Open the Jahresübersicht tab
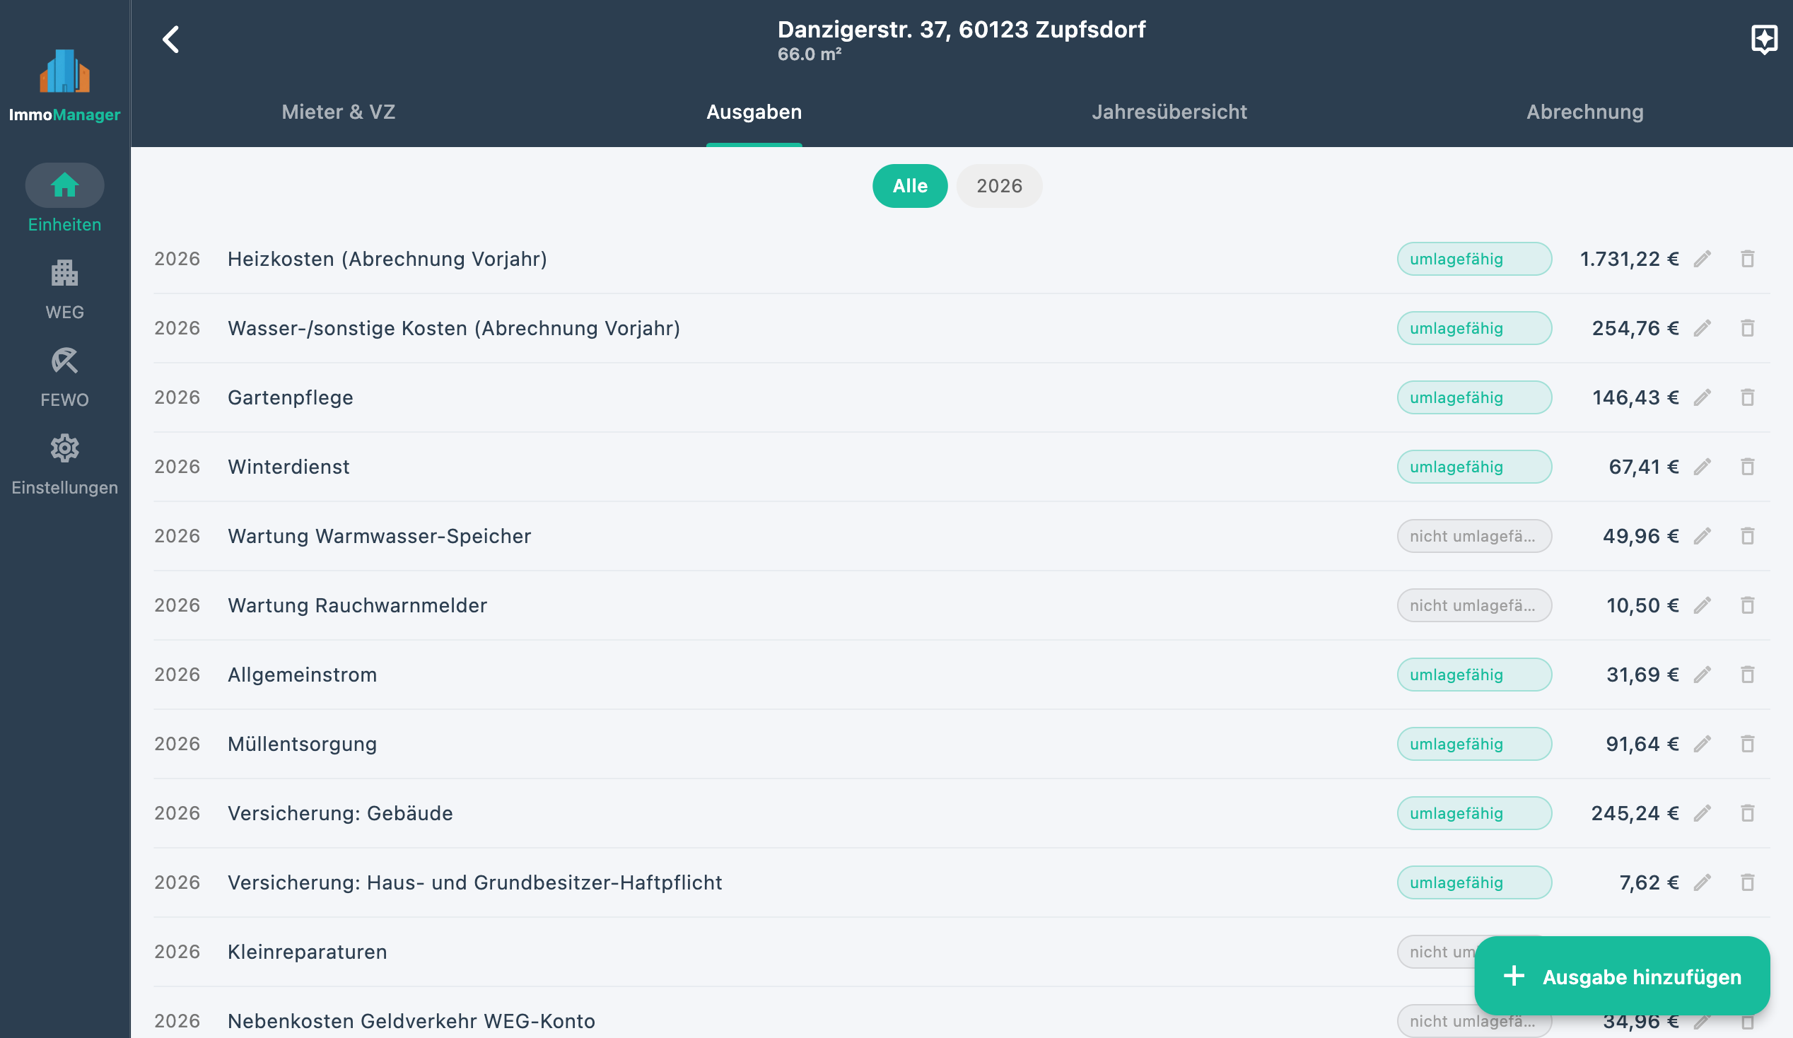 [x=1169, y=112]
